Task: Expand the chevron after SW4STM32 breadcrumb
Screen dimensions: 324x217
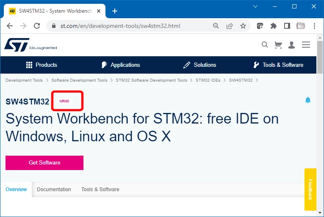Action: pos(257,80)
